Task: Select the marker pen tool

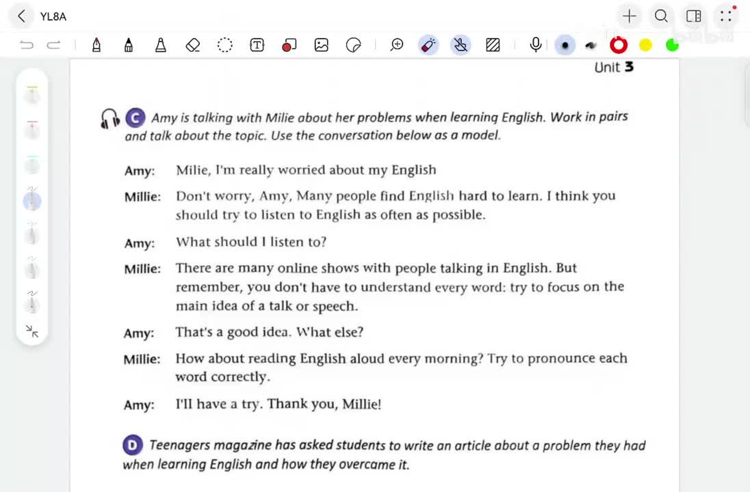Action: tap(128, 45)
